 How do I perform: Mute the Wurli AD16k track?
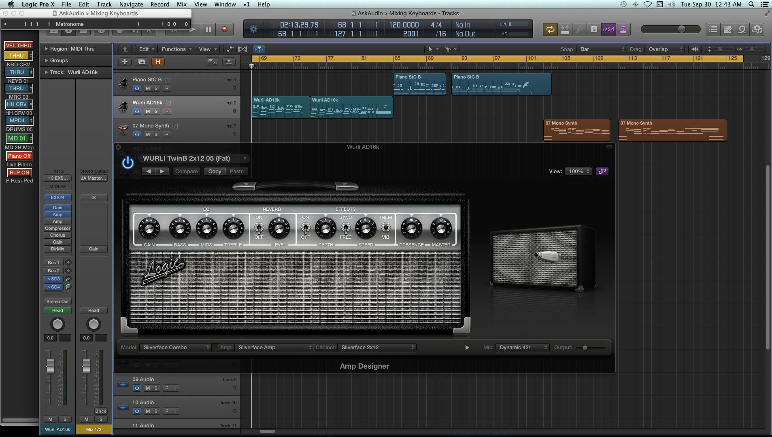coord(148,111)
